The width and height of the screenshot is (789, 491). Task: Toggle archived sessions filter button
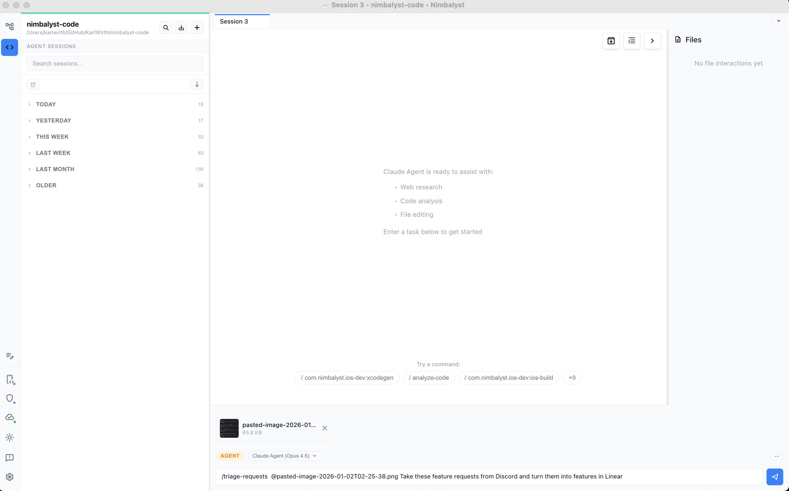click(x=33, y=84)
